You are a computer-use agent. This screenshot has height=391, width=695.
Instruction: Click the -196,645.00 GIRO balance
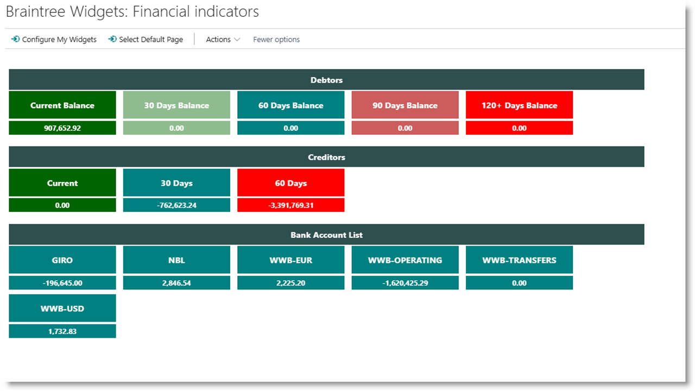[62, 283]
